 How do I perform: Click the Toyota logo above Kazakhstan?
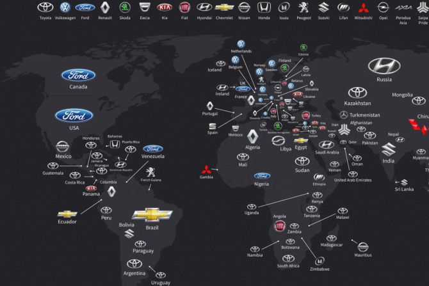pyautogui.click(x=357, y=93)
